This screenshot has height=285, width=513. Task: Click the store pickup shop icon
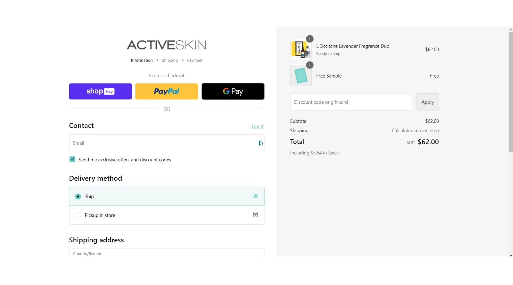(x=255, y=215)
